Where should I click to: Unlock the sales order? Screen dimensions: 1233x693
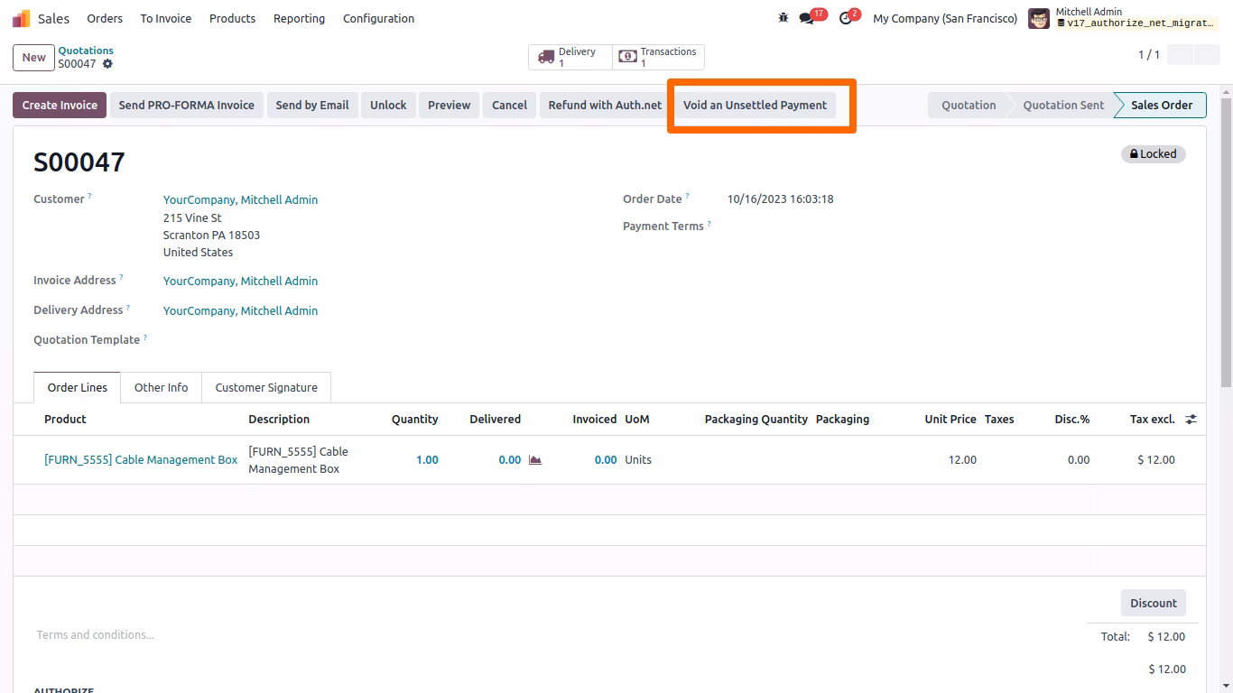pos(388,106)
